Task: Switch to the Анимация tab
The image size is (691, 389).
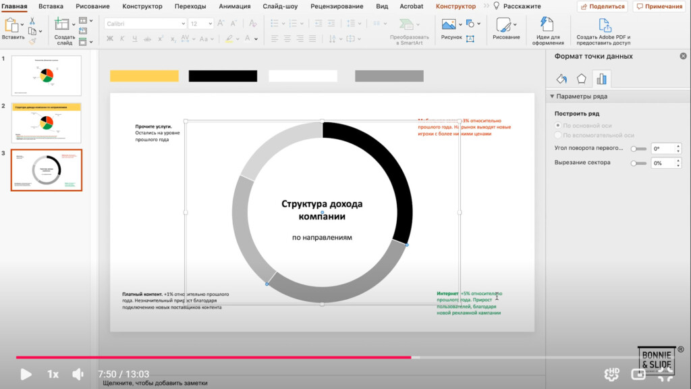Action: 234,6
